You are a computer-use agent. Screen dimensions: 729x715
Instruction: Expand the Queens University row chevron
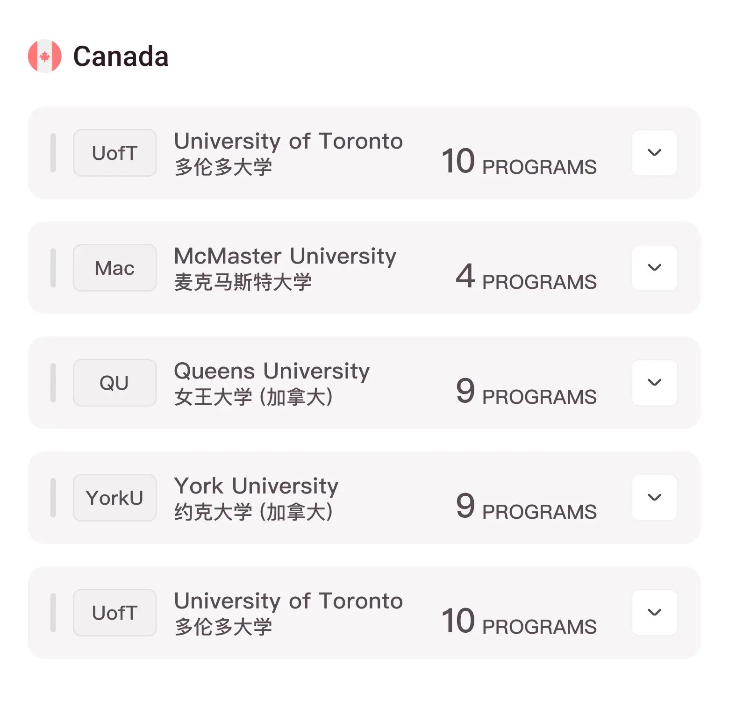pyautogui.click(x=654, y=383)
